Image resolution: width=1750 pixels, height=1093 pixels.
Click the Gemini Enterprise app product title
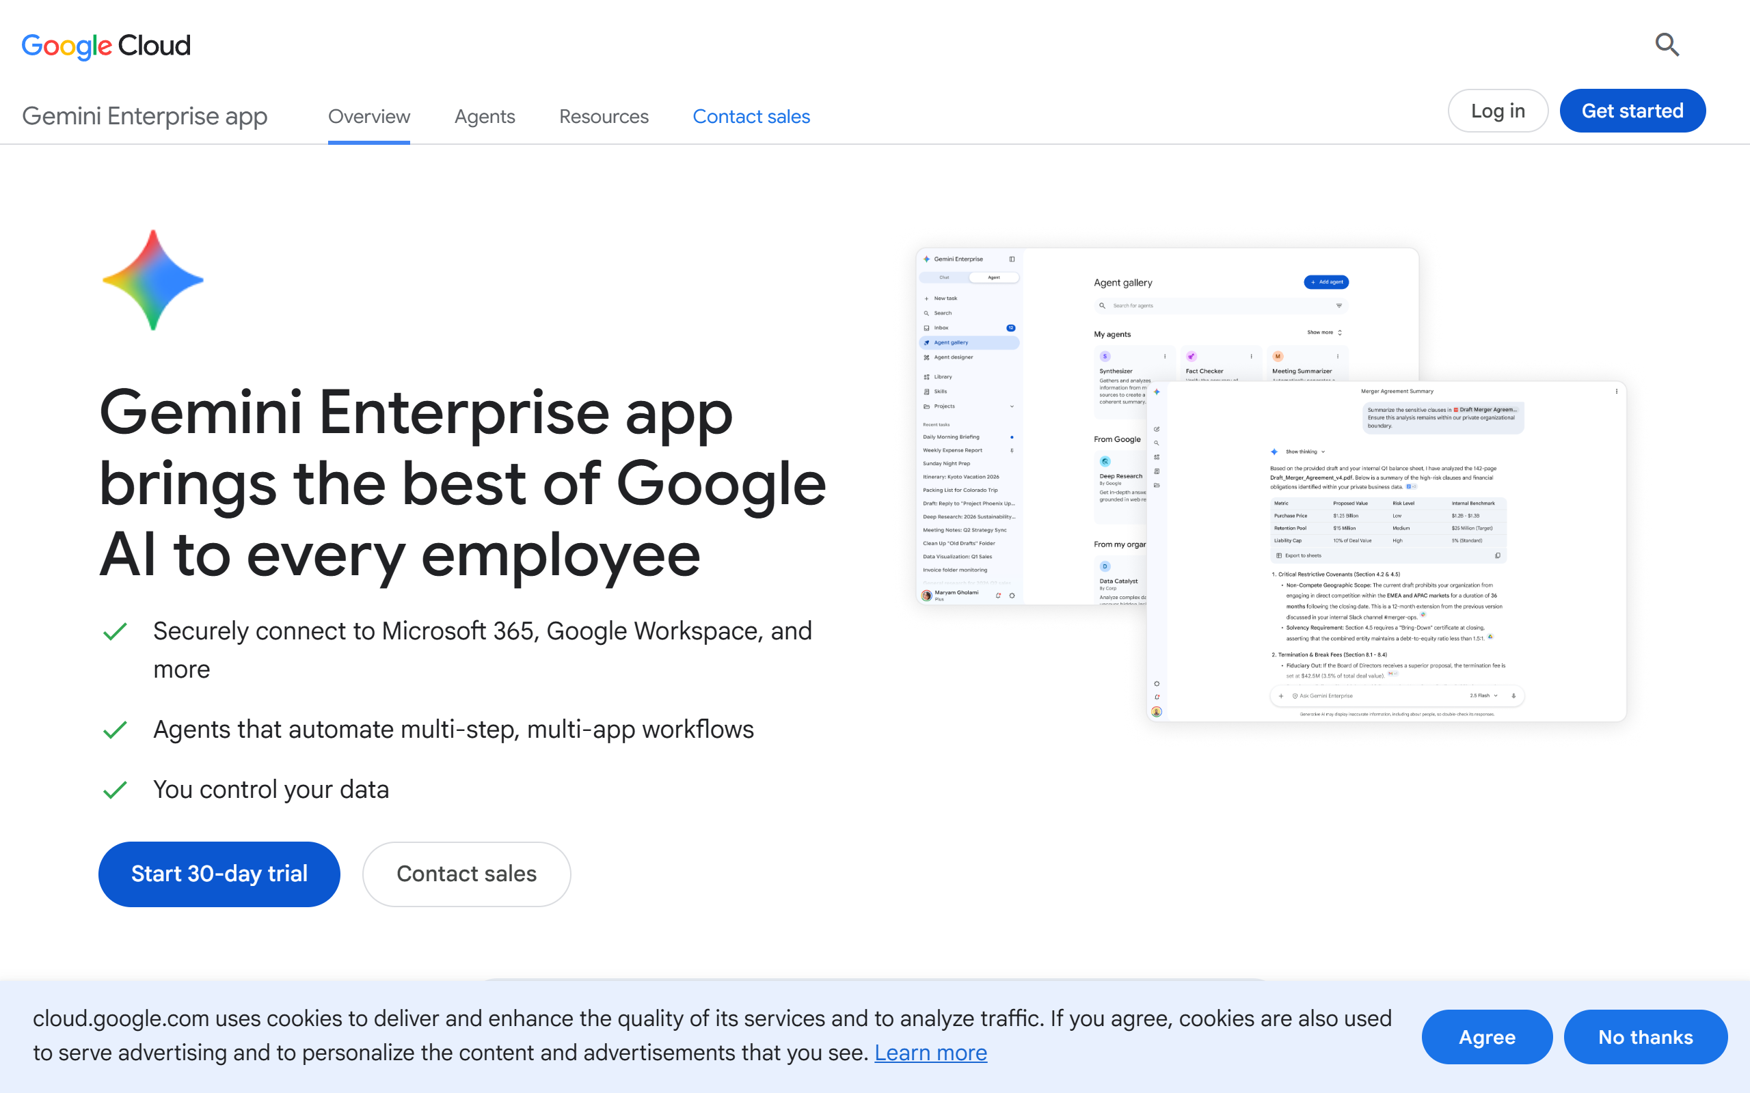click(x=145, y=115)
